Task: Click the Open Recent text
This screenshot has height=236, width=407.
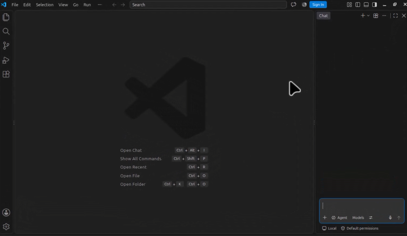Action: coord(133,167)
